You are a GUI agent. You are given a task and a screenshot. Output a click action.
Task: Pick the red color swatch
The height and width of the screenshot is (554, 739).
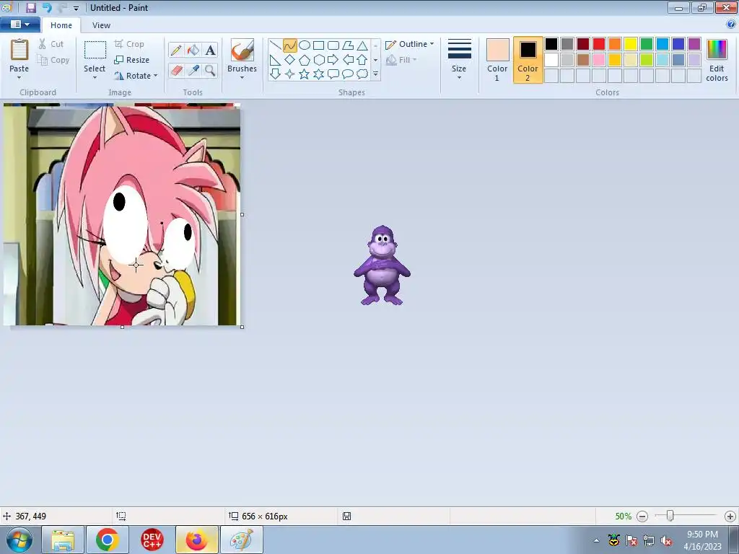(x=599, y=44)
